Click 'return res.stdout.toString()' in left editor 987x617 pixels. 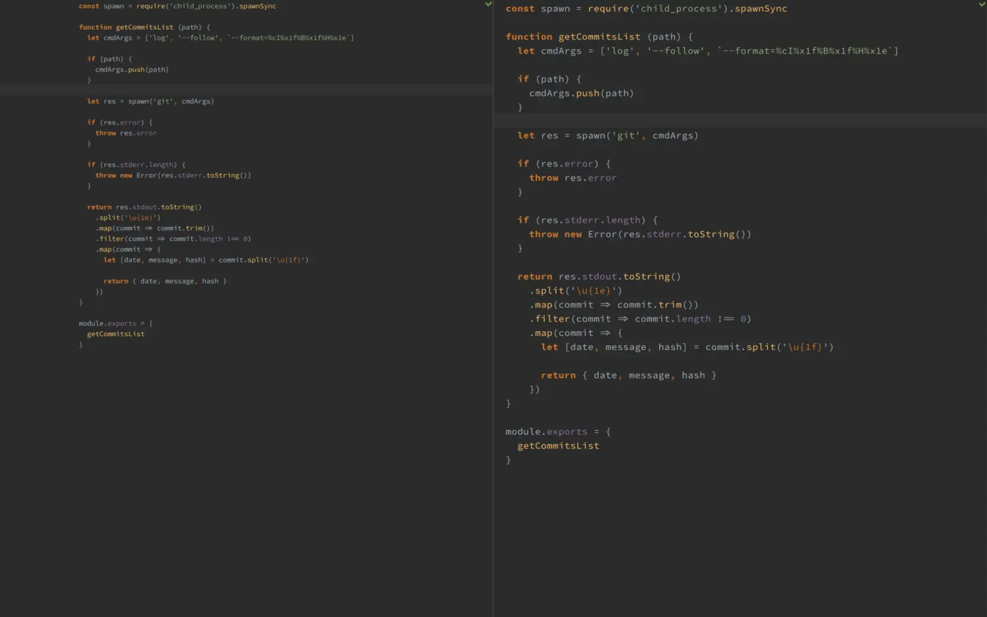[x=145, y=207]
